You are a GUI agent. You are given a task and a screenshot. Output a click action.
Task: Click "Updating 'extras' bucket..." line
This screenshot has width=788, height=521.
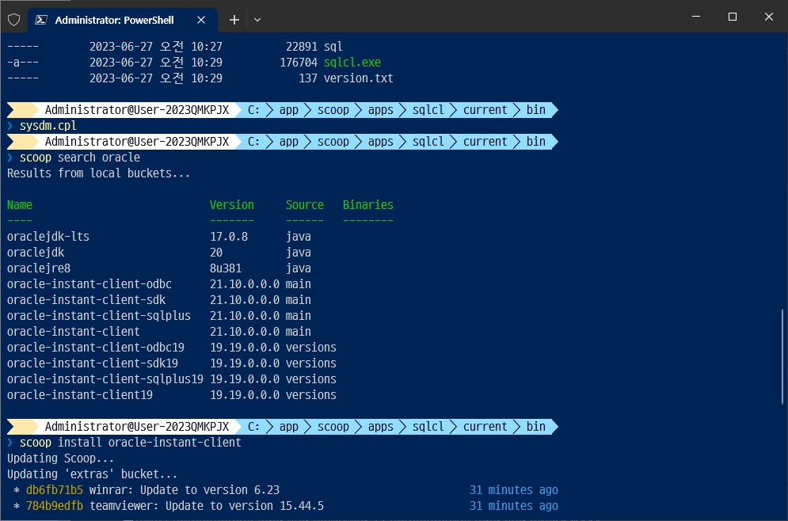(92, 474)
